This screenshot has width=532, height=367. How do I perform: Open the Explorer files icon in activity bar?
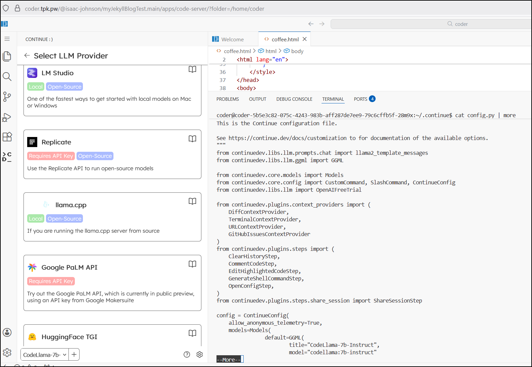pyautogui.click(x=7, y=56)
